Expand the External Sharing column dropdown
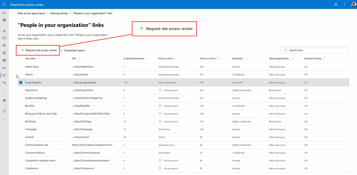The height and width of the screenshot is (175, 357). (x=323, y=59)
